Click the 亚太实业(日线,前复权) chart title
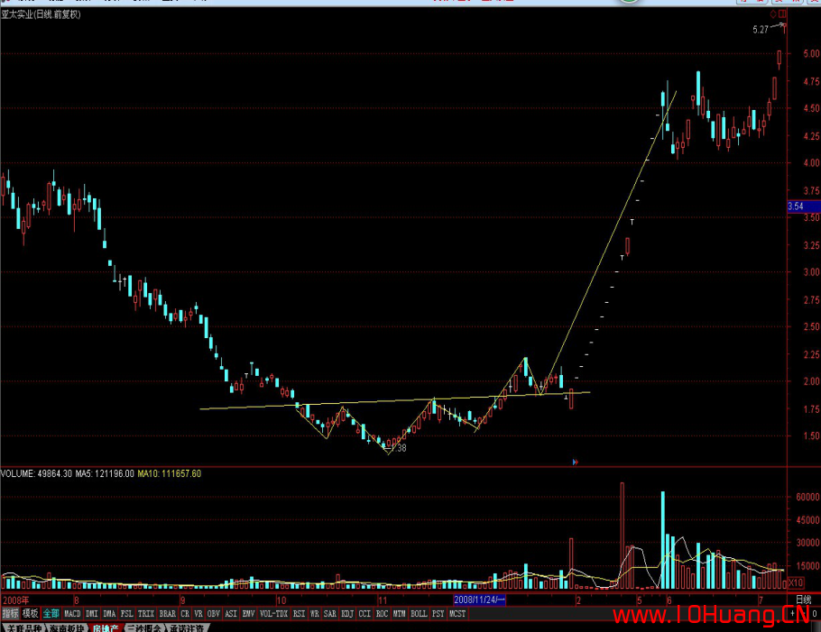 (x=41, y=14)
